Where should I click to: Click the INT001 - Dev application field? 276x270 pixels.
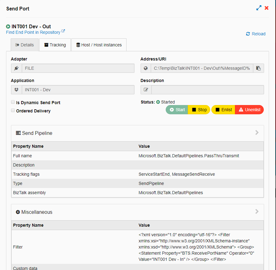pos(78,90)
